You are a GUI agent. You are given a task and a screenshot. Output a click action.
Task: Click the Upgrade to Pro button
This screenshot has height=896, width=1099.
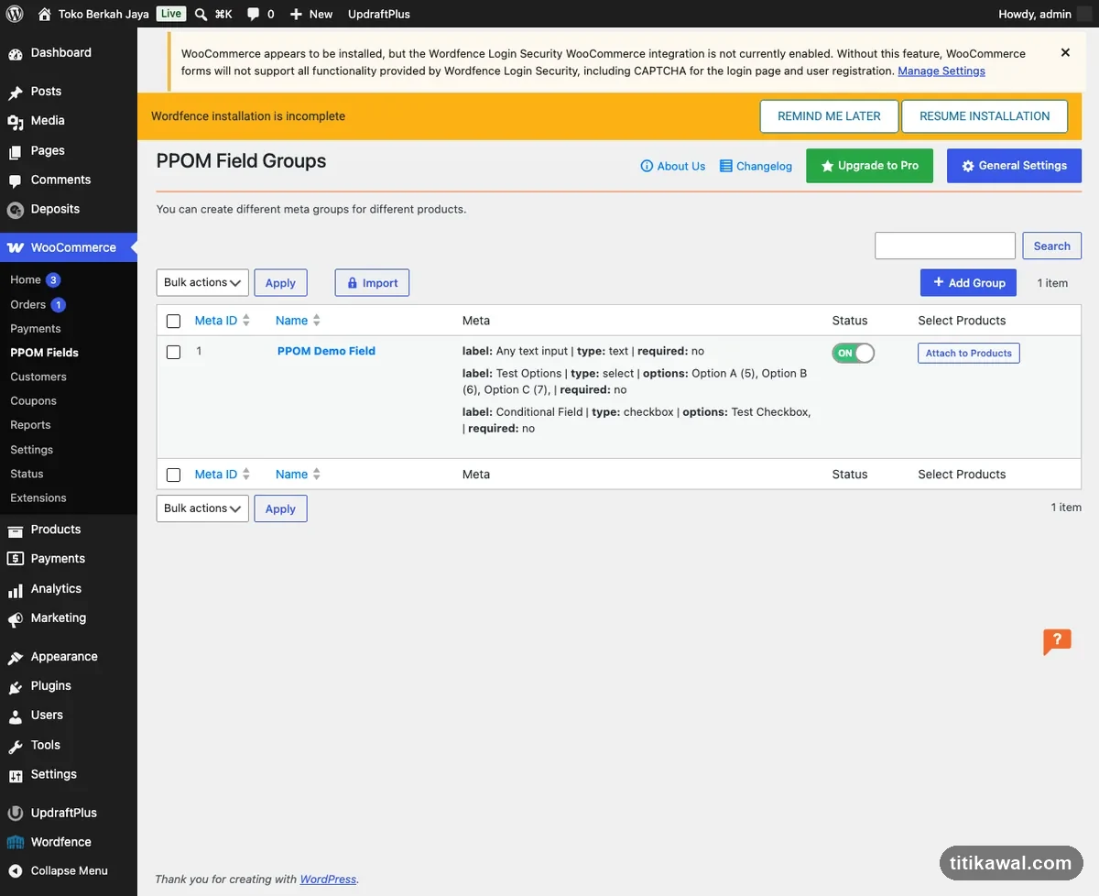[869, 166]
